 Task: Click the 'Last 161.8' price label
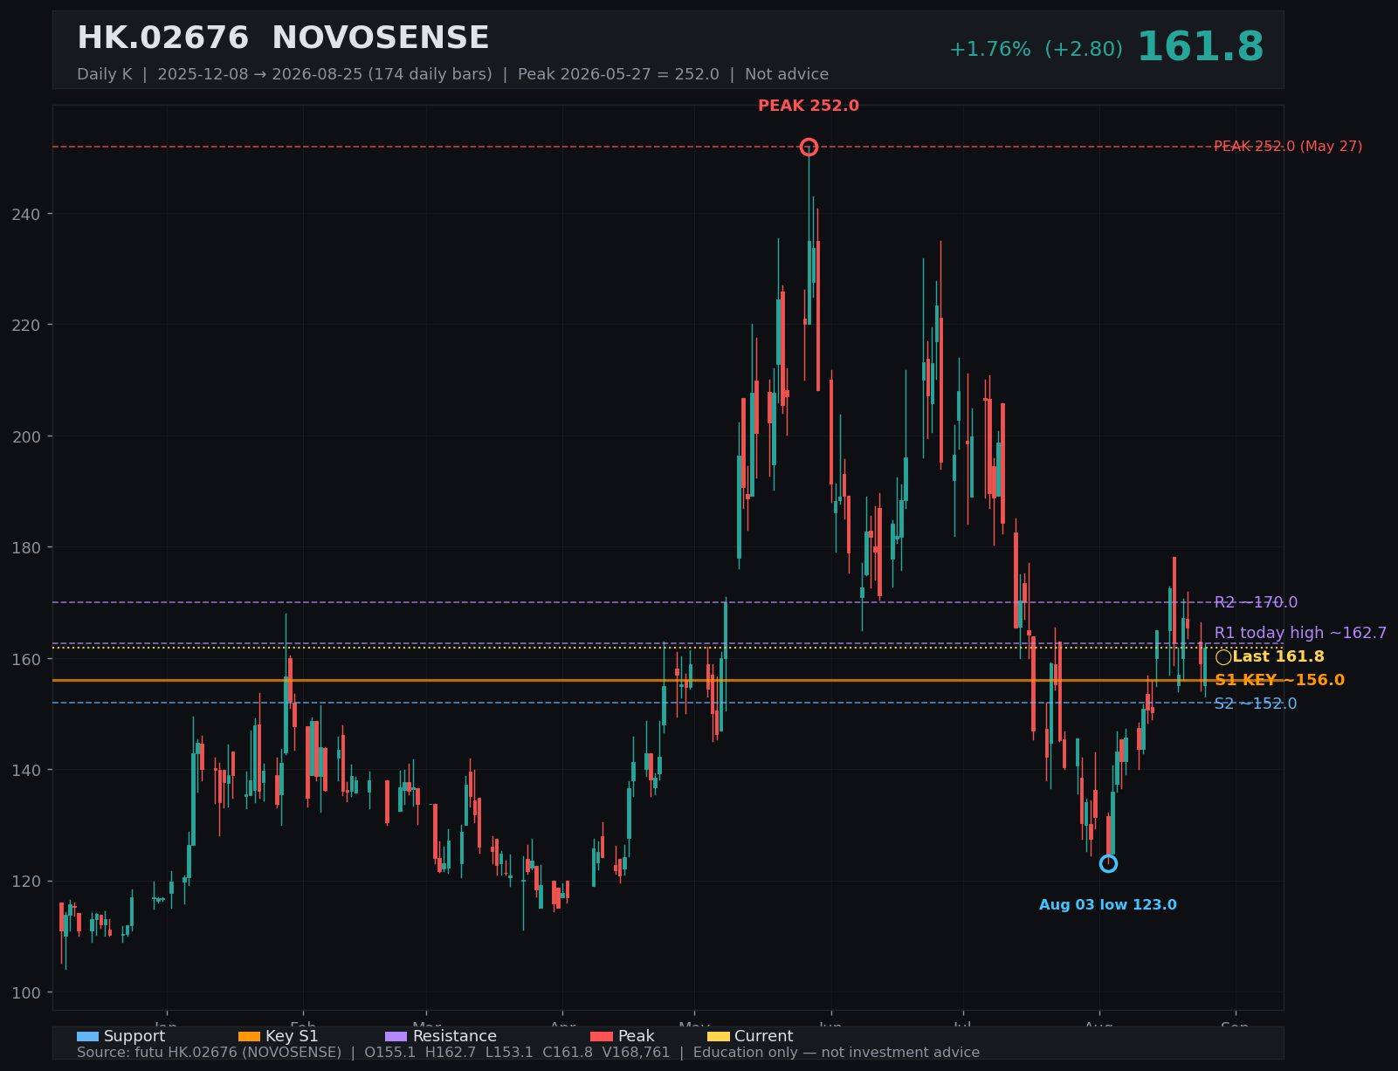click(x=1278, y=656)
